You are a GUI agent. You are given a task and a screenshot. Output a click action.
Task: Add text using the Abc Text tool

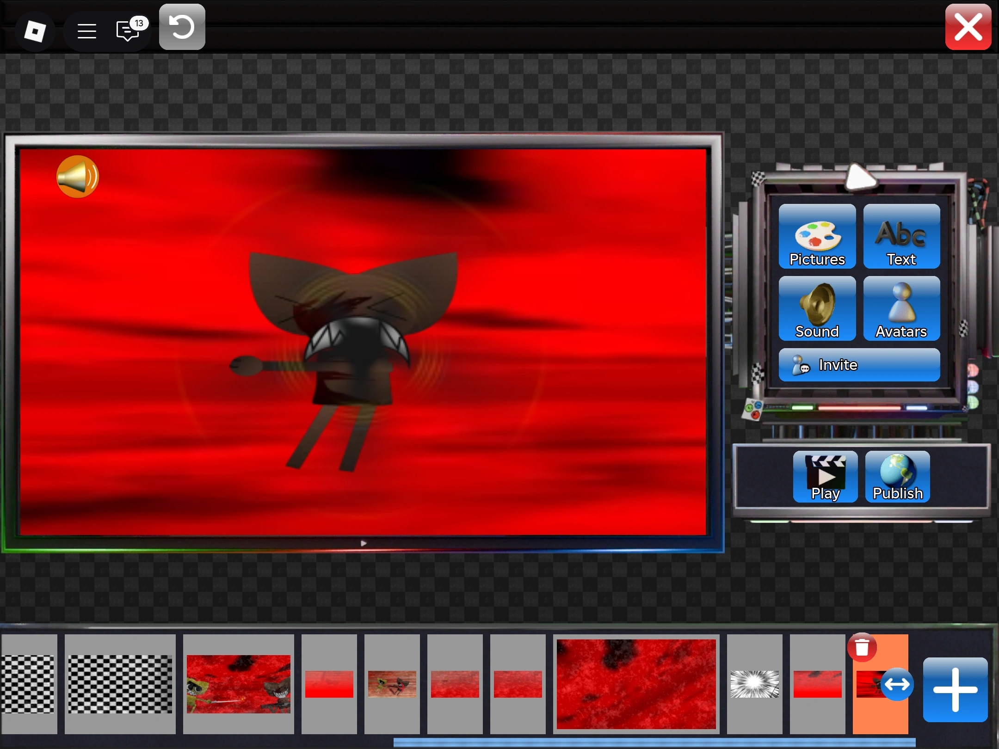coord(901,236)
